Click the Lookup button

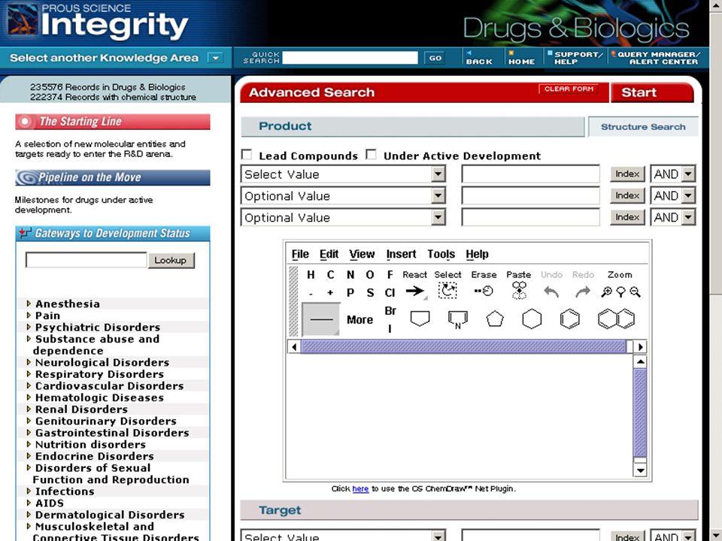[171, 261]
